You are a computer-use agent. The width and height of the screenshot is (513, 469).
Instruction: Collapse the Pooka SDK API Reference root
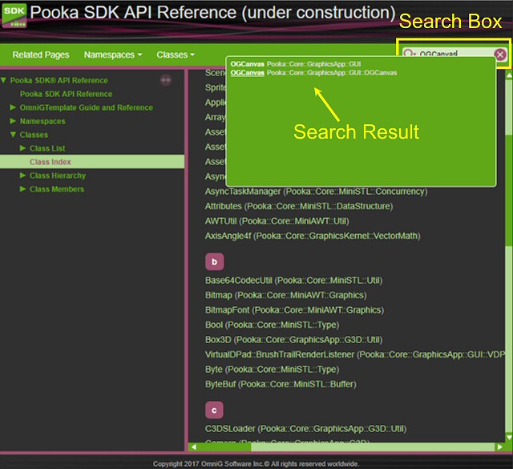click(x=3, y=80)
